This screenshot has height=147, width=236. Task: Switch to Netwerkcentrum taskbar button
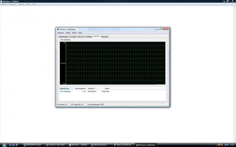coord(101,145)
